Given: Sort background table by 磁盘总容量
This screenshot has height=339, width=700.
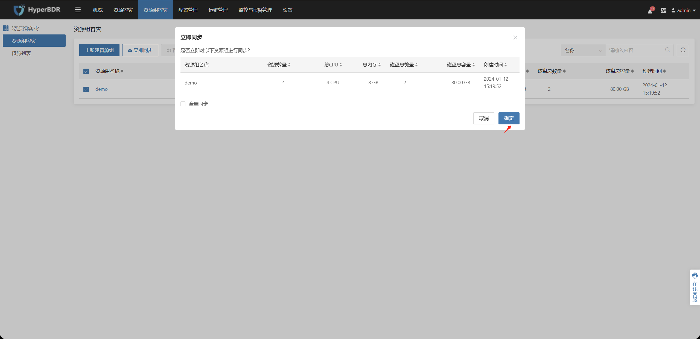Looking at the screenshot, I should coord(632,71).
